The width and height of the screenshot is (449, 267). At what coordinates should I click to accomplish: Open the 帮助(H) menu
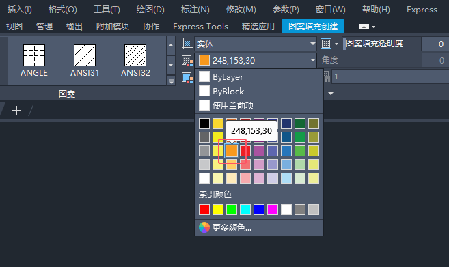coord(376,10)
